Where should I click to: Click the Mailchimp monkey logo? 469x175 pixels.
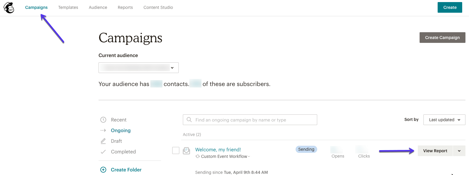(x=9, y=7)
